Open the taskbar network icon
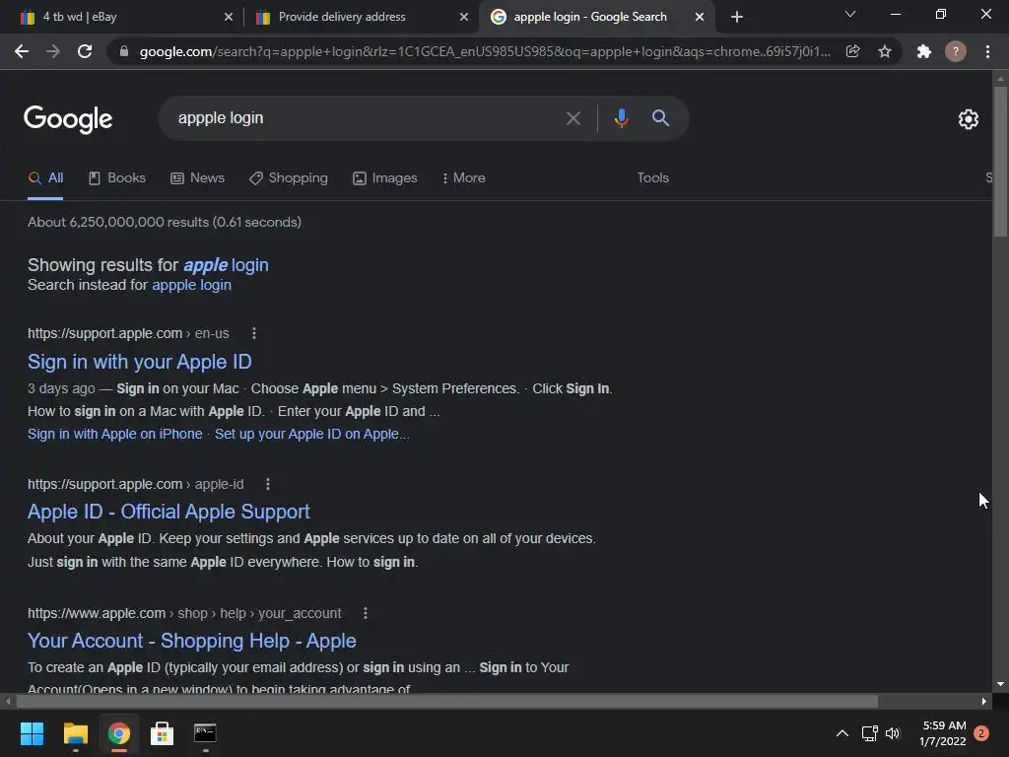The height and width of the screenshot is (757, 1009). (x=869, y=733)
